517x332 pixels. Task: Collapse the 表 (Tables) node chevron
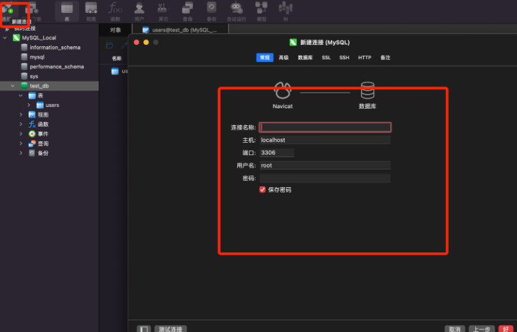tap(20, 95)
